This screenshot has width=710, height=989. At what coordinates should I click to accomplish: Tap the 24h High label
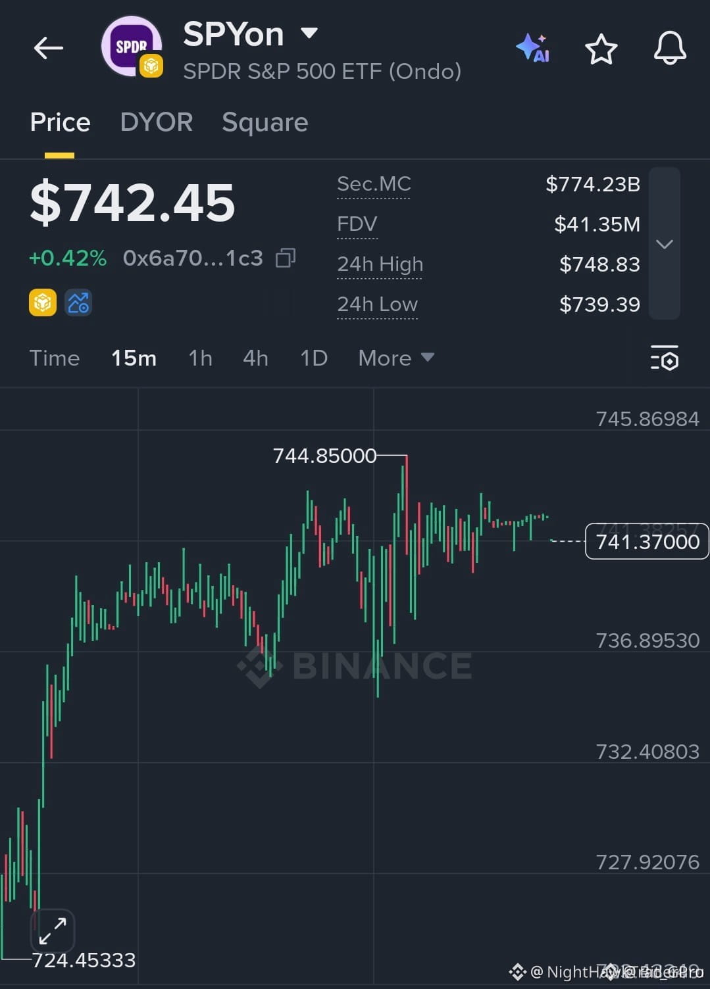(380, 264)
